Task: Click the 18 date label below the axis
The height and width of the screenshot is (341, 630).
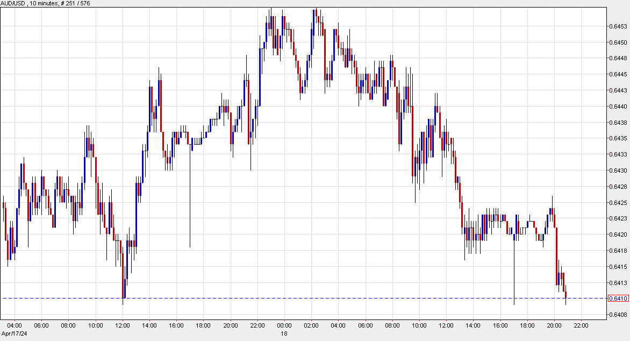Action: click(283, 333)
